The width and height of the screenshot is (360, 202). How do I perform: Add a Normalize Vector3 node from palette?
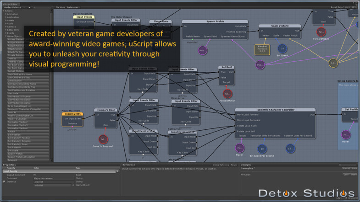point(28,125)
